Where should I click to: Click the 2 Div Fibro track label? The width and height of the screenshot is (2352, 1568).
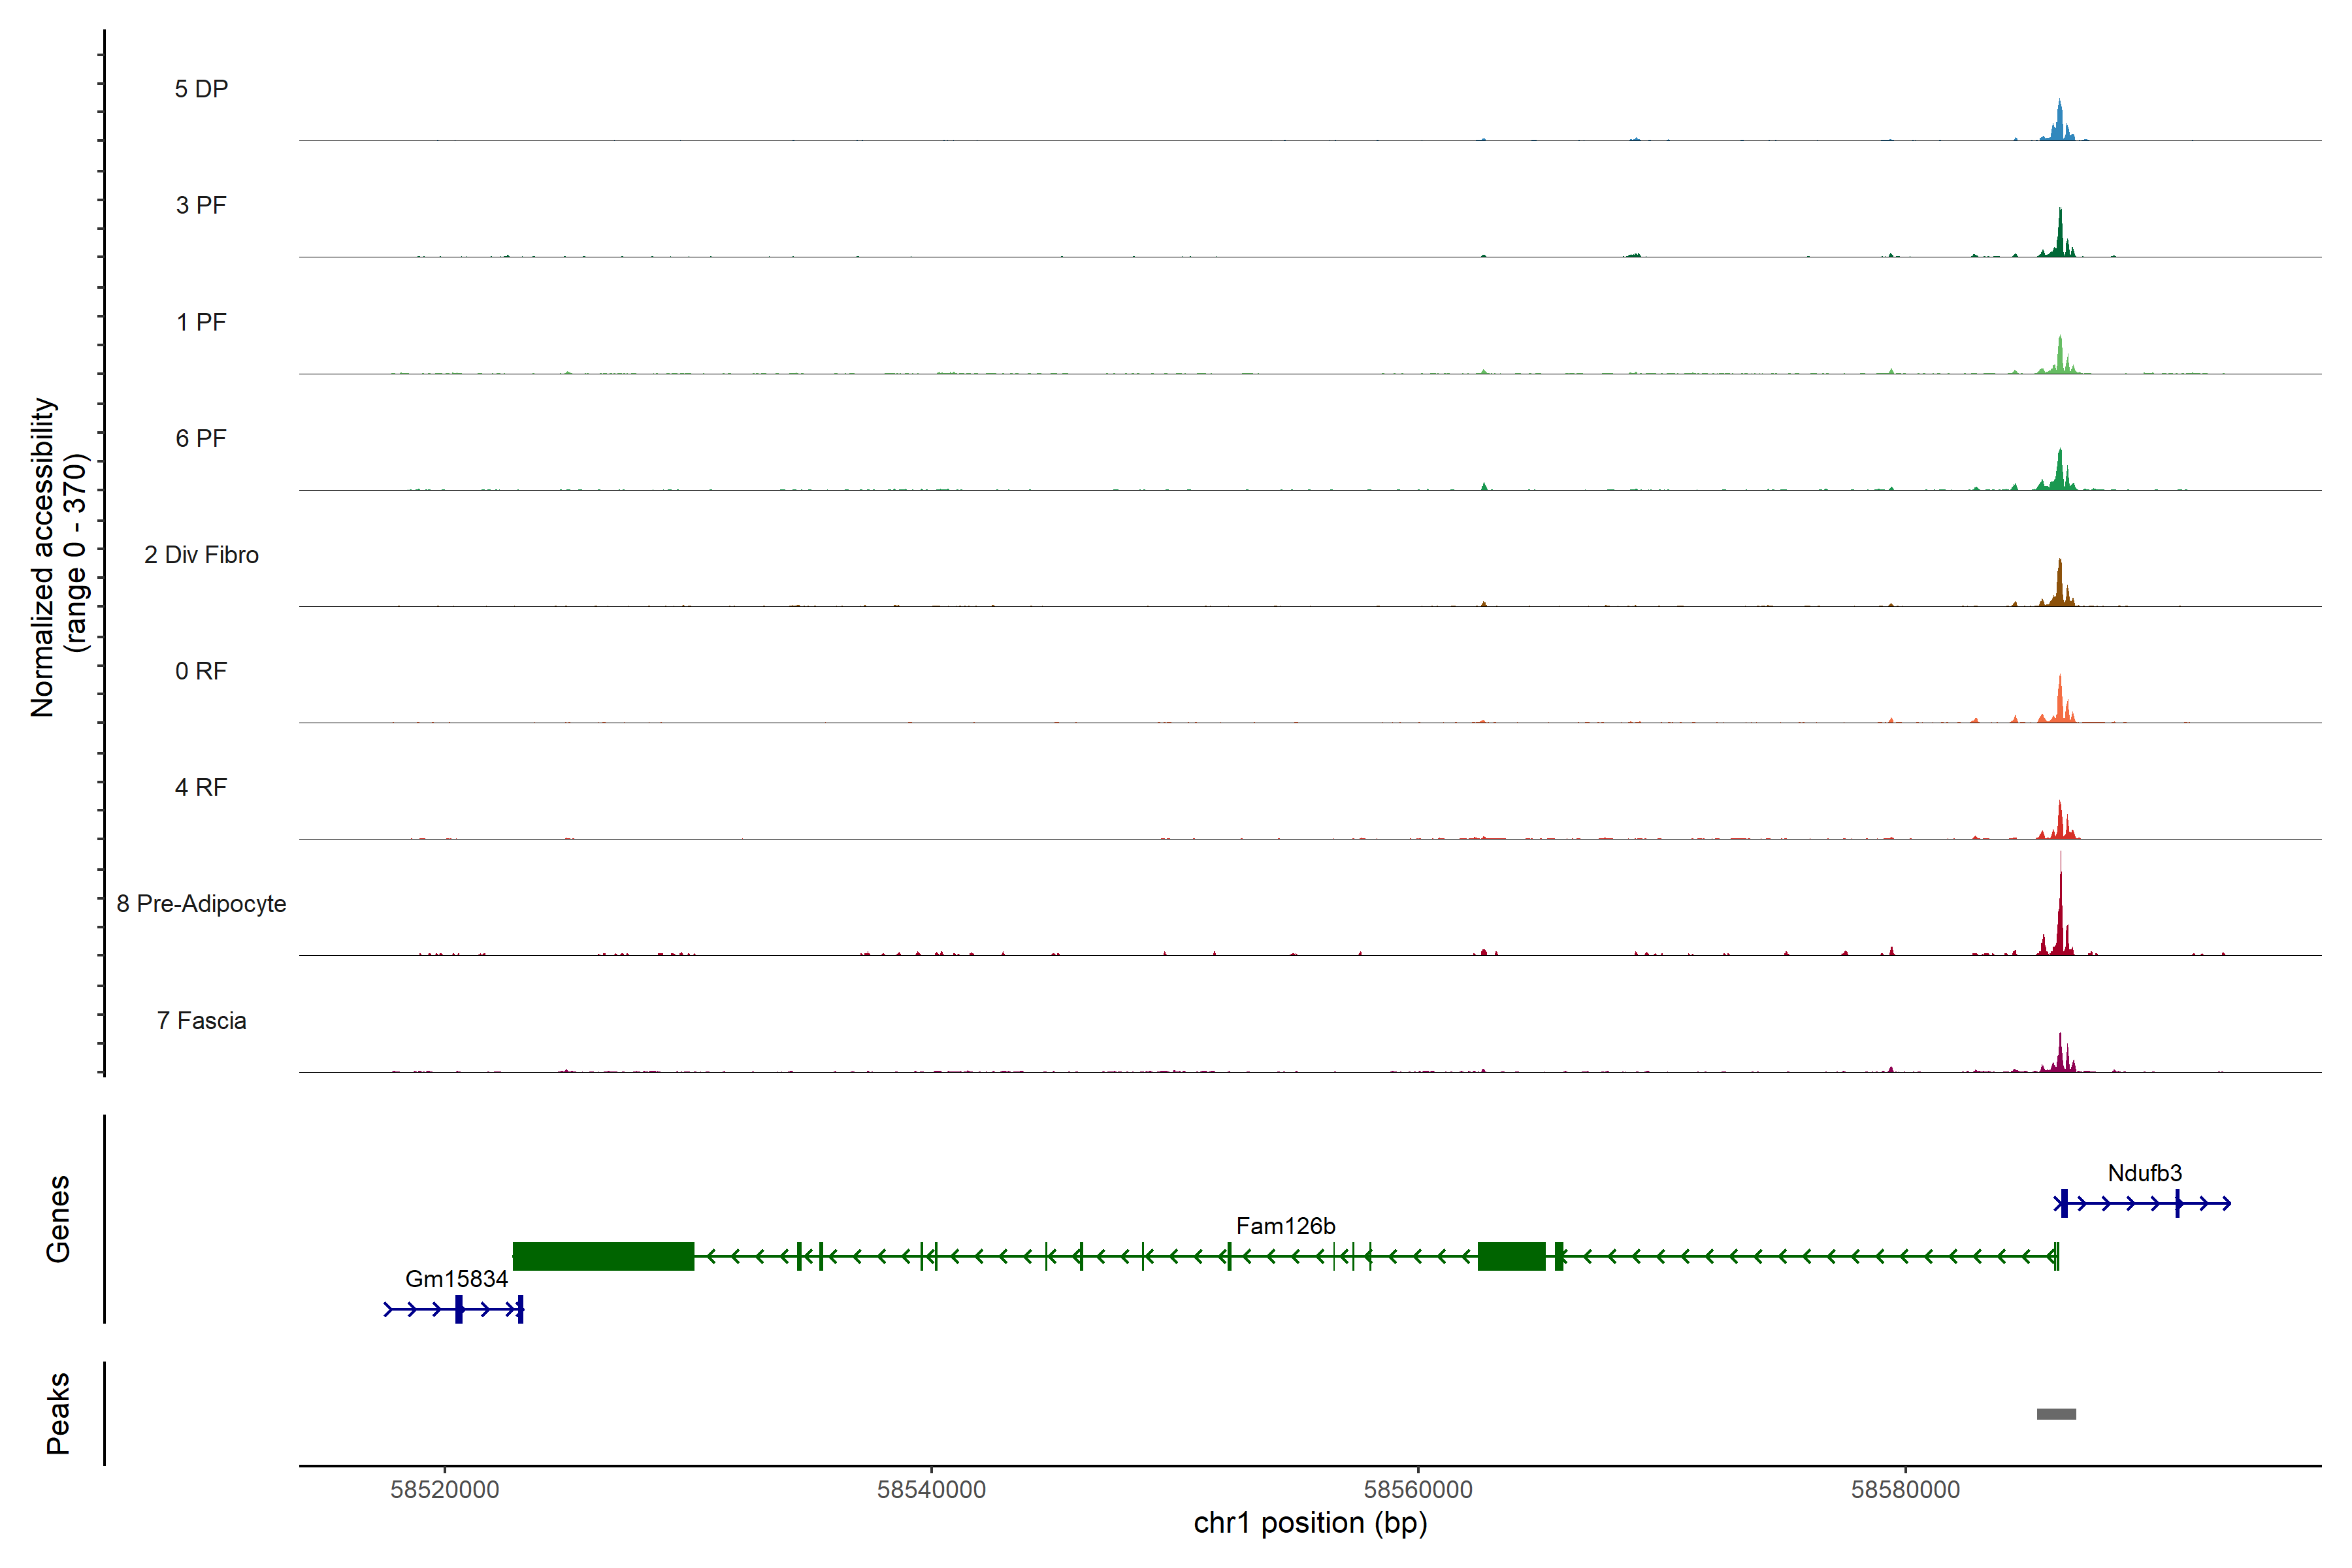(x=201, y=555)
